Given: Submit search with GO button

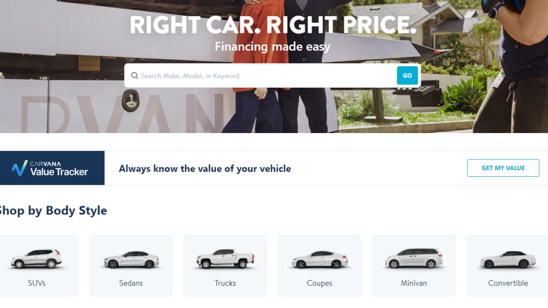Looking at the screenshot, I should pos(407,76).
